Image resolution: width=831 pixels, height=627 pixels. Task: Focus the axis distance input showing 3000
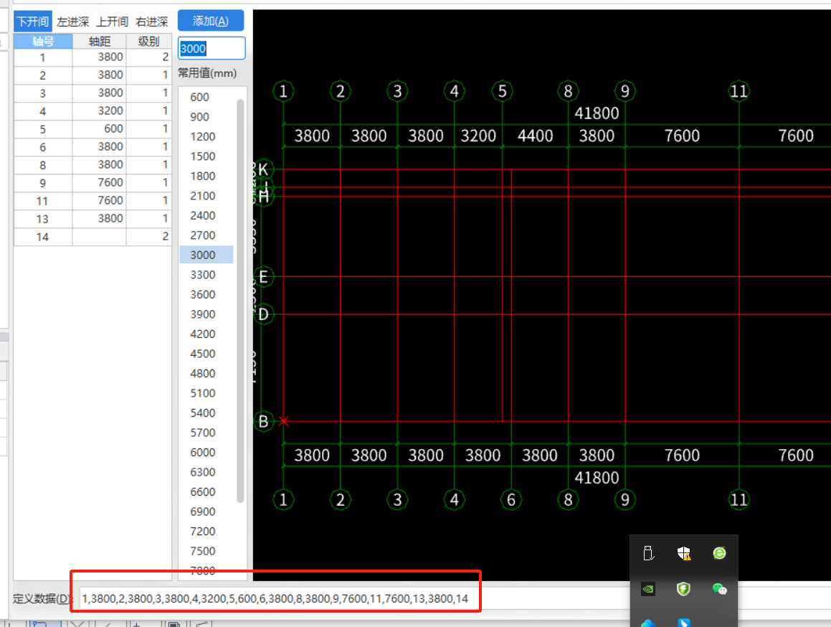click(212, 48)
